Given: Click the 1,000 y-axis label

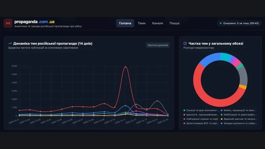Looking at the screenshot, I should pos(14,107).
